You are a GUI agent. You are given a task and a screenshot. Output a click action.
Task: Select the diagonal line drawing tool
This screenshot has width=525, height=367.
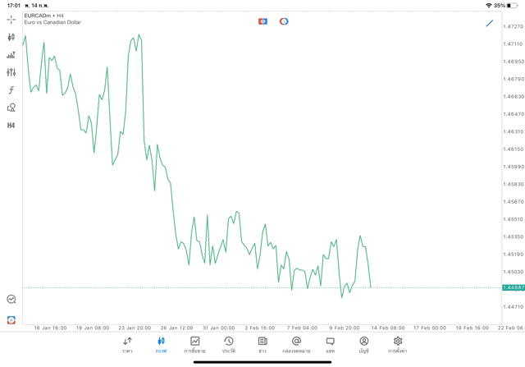coord(490,23)
